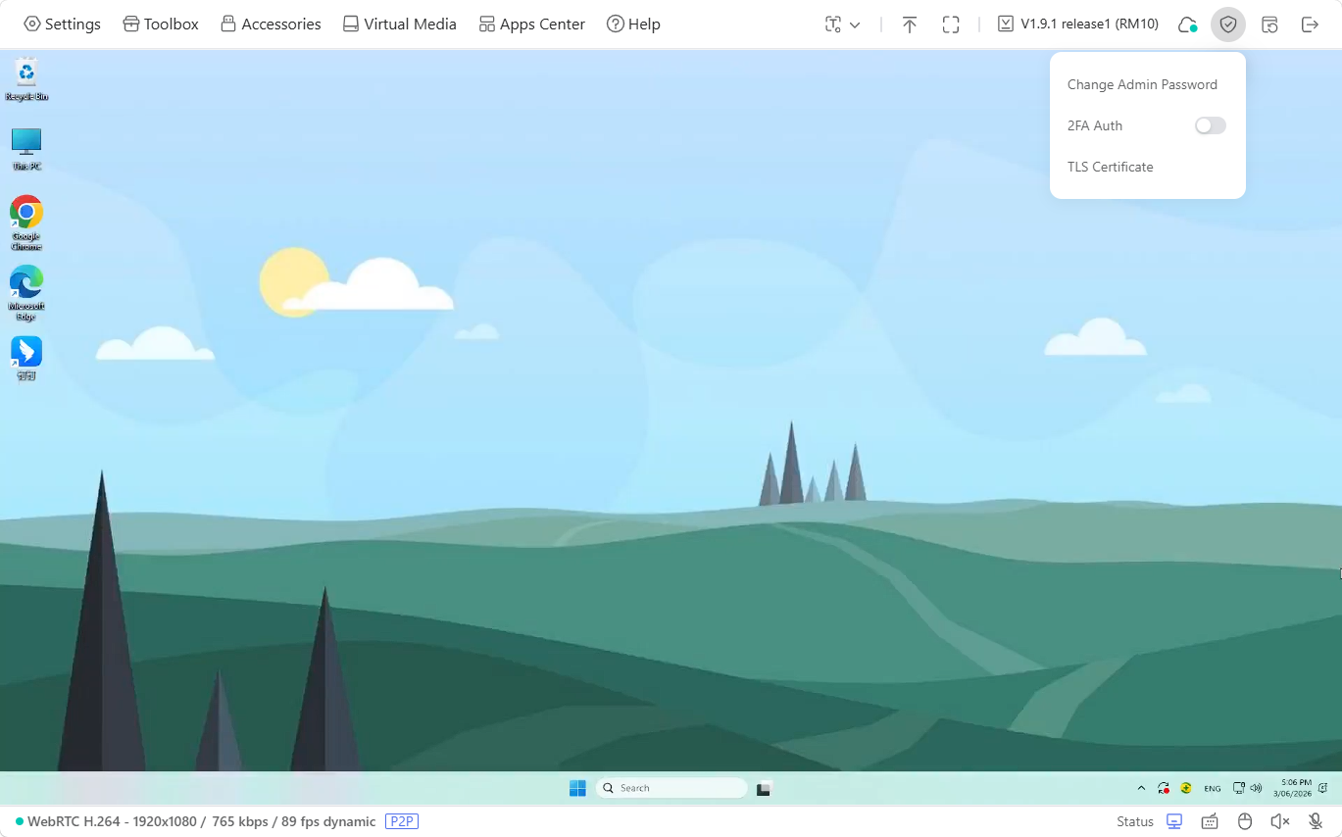Click the Windows taskbar Search box
1342x837 pixels.
click(x=671, y=788)
